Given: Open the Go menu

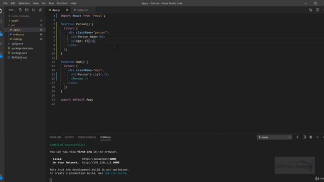Looking at the screenshot, I should click(44, 4).
